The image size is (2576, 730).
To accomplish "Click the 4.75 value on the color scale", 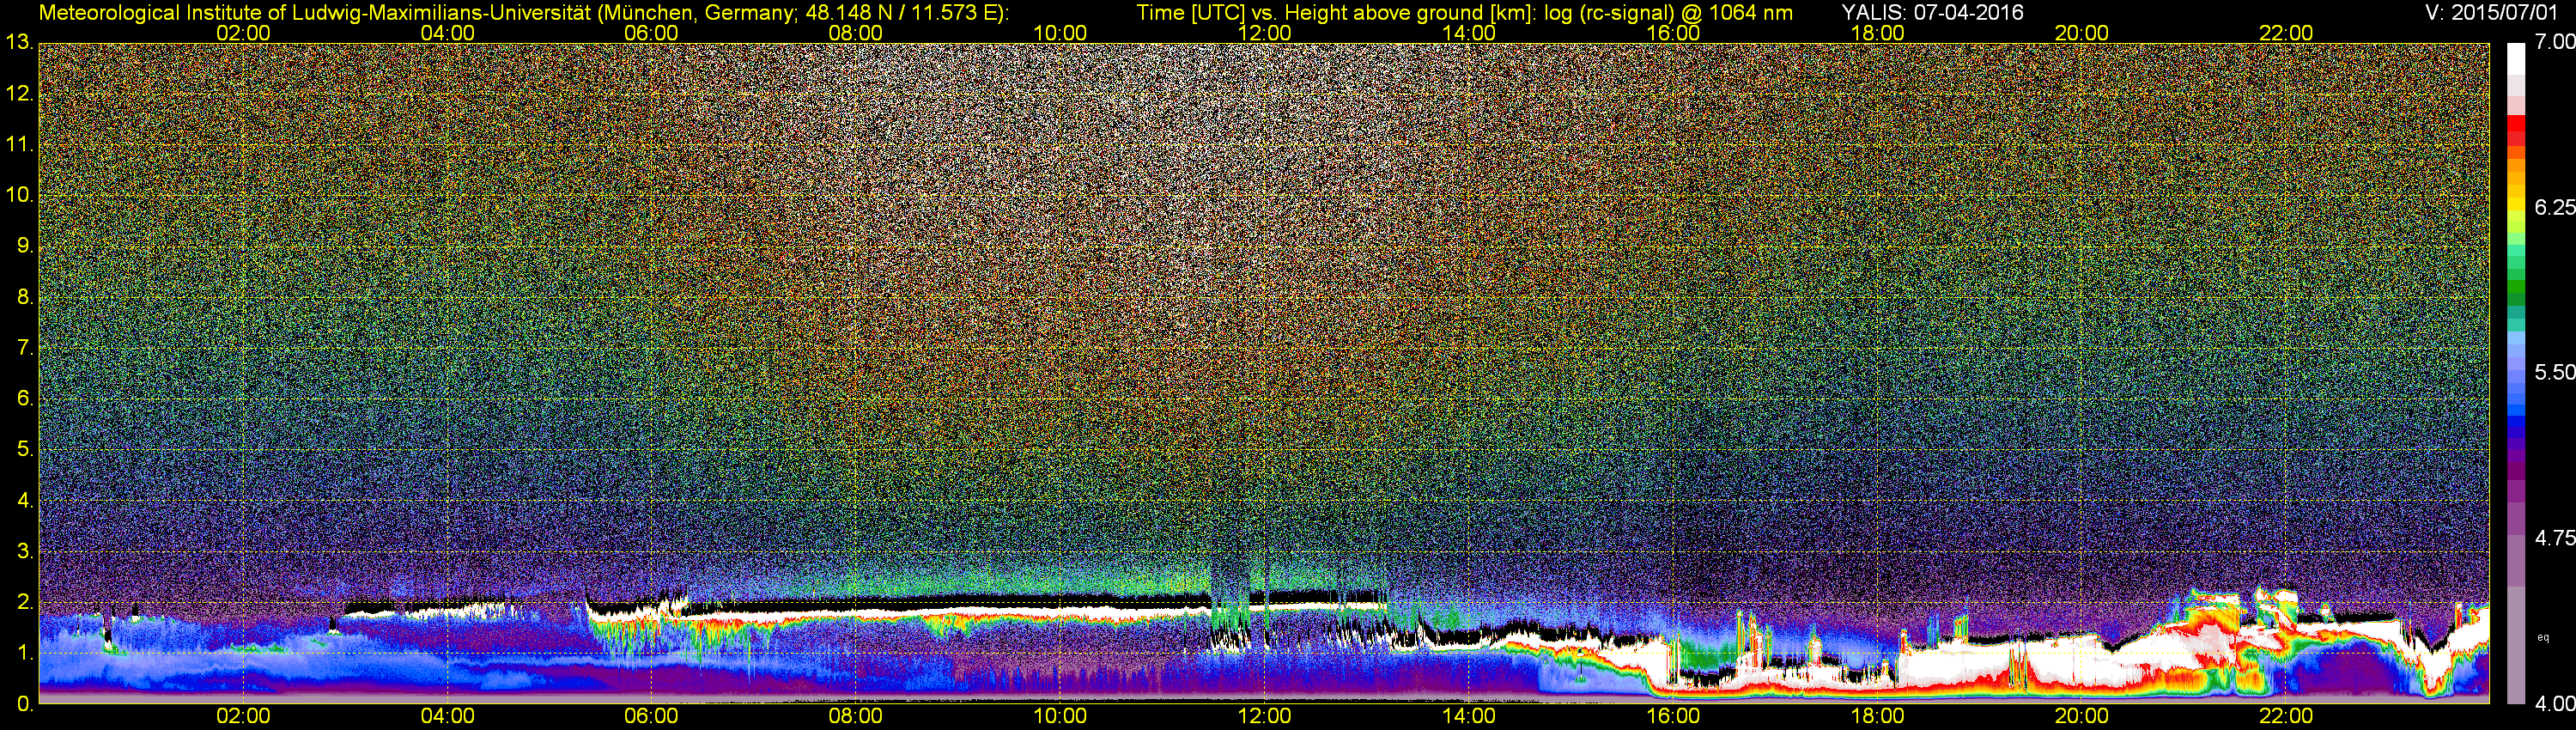I will pos(2555,538).
